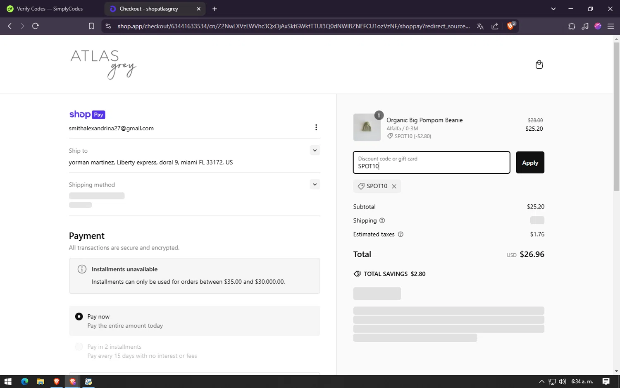Viewport: 620px width, 388px height.
Task: Select the Pay now radio option
Action: 79,316
